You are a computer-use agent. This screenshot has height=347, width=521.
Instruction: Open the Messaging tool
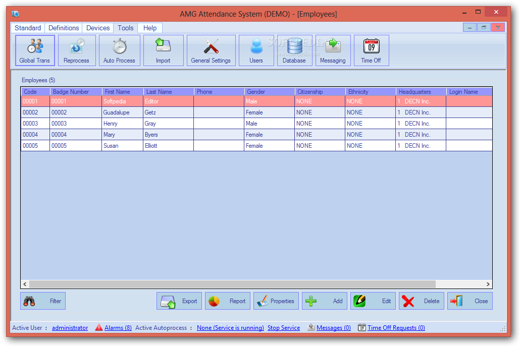point(333,50)
